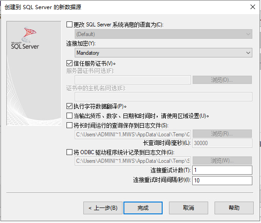Click the Mandatory dropdown arrow
The height and width of the screenshot is (223, 261).
(x=248, y=53)
